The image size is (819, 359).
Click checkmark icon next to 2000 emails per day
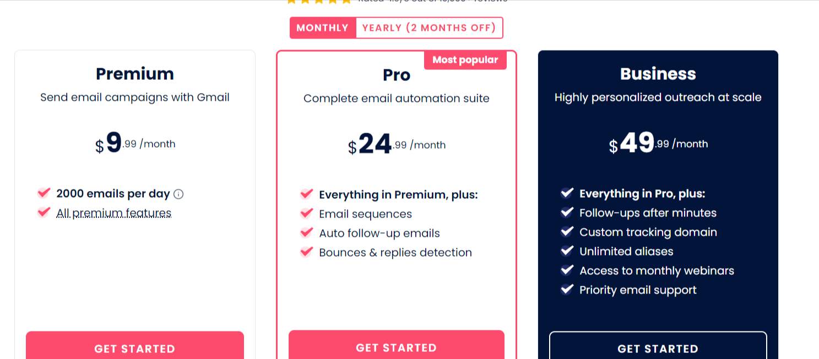[44, 193]
